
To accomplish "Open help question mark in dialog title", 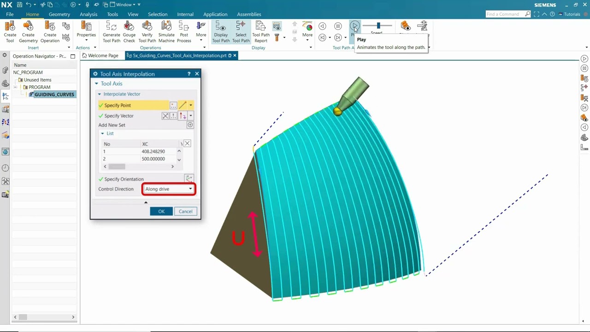I will click(189, 74).
